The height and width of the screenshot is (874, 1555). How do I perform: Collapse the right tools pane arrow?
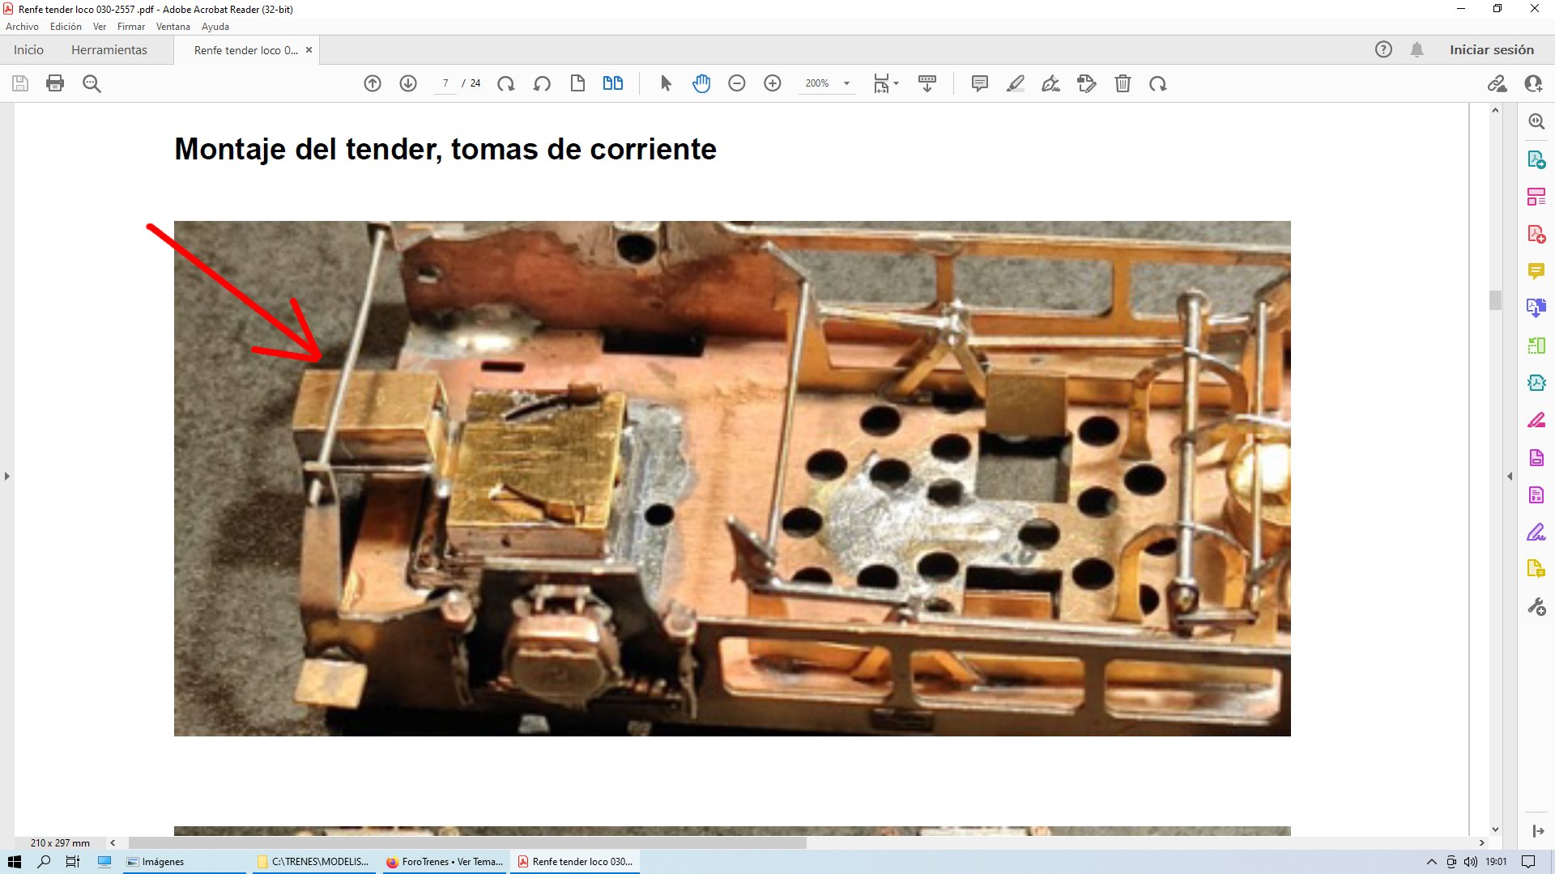1510,476
